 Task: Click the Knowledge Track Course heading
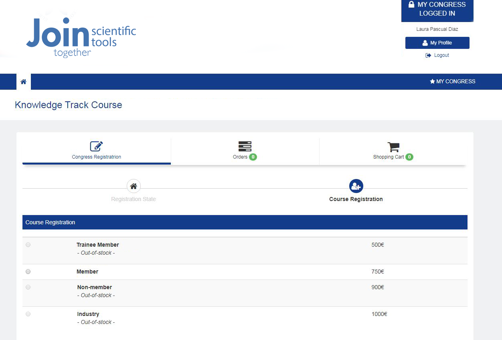69,105
